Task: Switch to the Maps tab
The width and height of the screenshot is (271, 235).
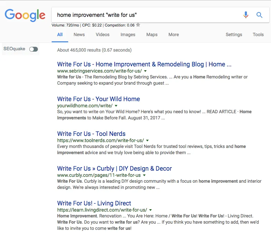Action: [152, 35]
